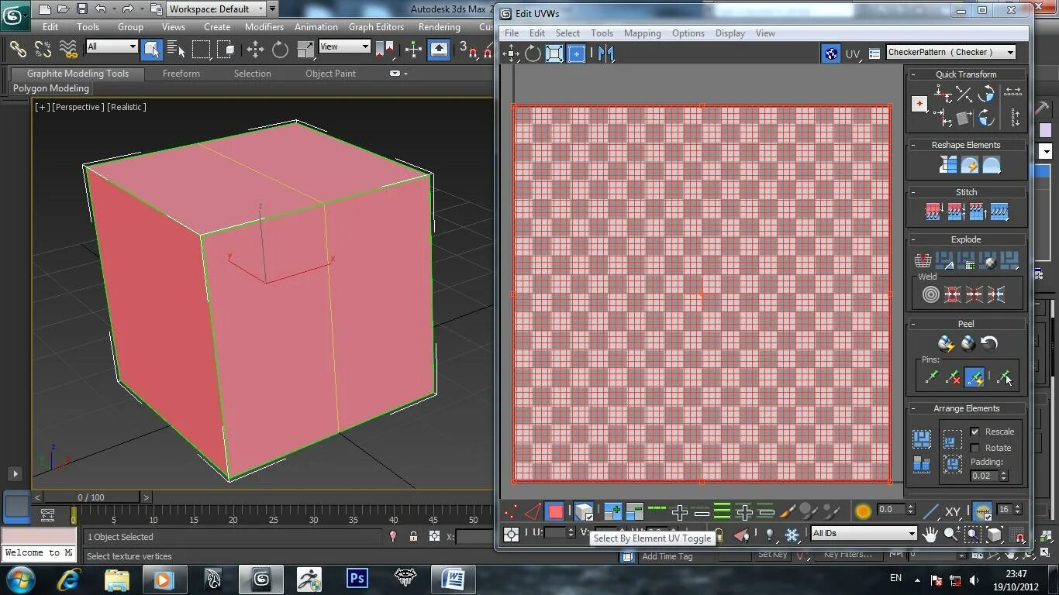Open the Mapping menu in Edit UVWs
Image resolution: width=1059 pixels, height=595 pixels.
tap(643, 33)
